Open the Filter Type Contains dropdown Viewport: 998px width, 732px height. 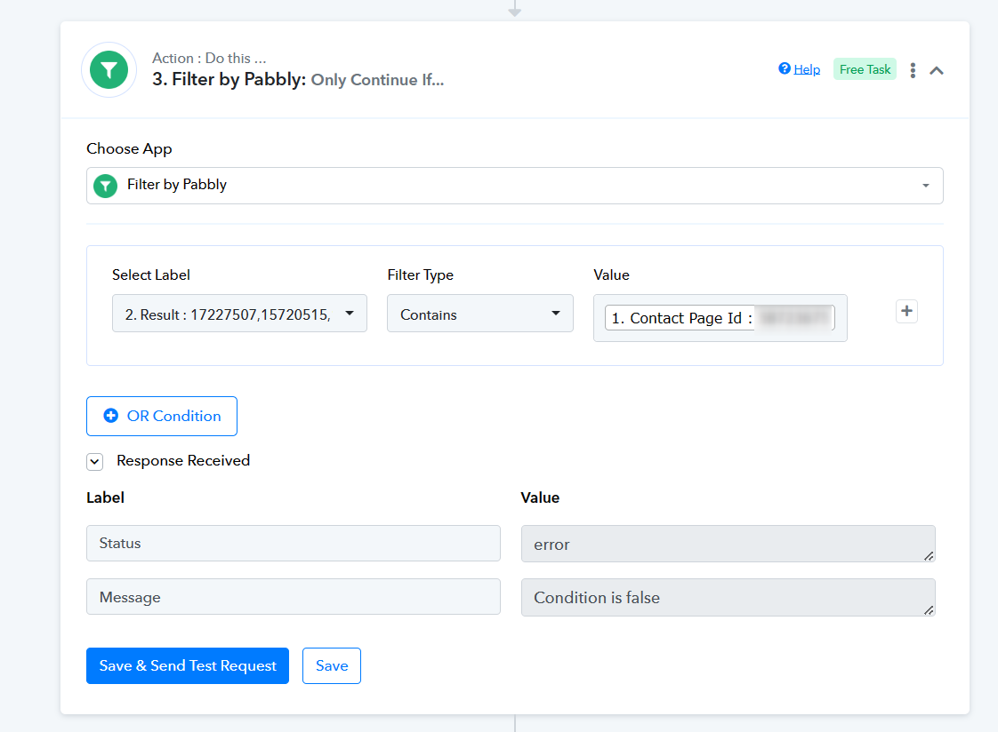pos(480,314)
